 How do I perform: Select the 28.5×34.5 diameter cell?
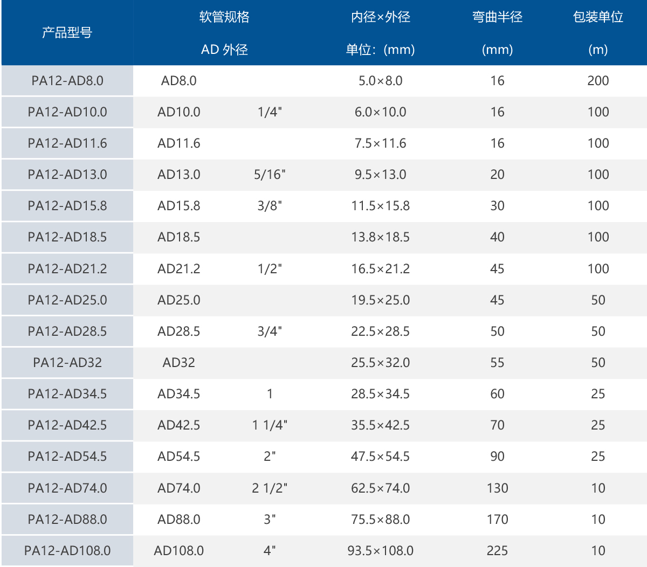(x=381, y=394)
